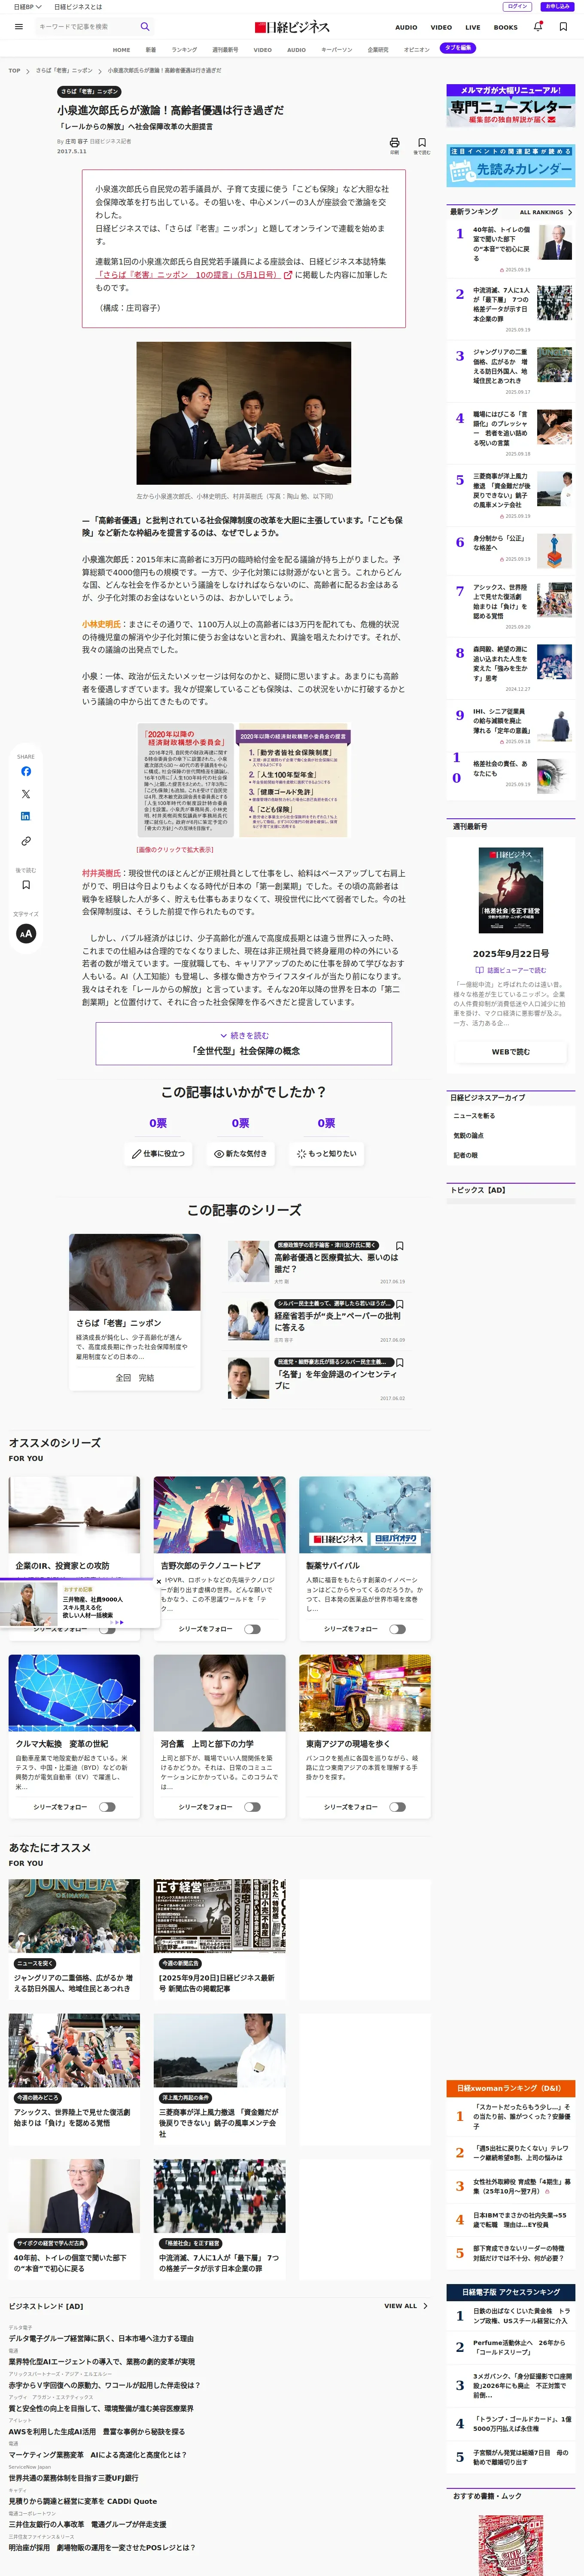The height and width of the screenshot is (2576, 584).
Task: Vote 仕事に役立つ for this article
Action: pos(158,1153)
